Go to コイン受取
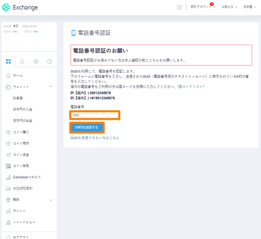The width and height of the screenshot is (261, 239). click(21, 166)
